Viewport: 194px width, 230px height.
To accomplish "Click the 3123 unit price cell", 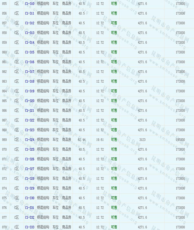I will coord(142,140).
